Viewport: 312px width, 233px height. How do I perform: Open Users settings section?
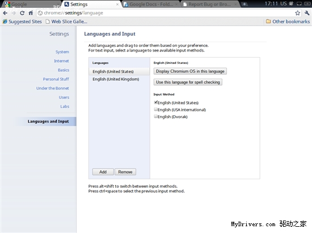pos(64,97)
